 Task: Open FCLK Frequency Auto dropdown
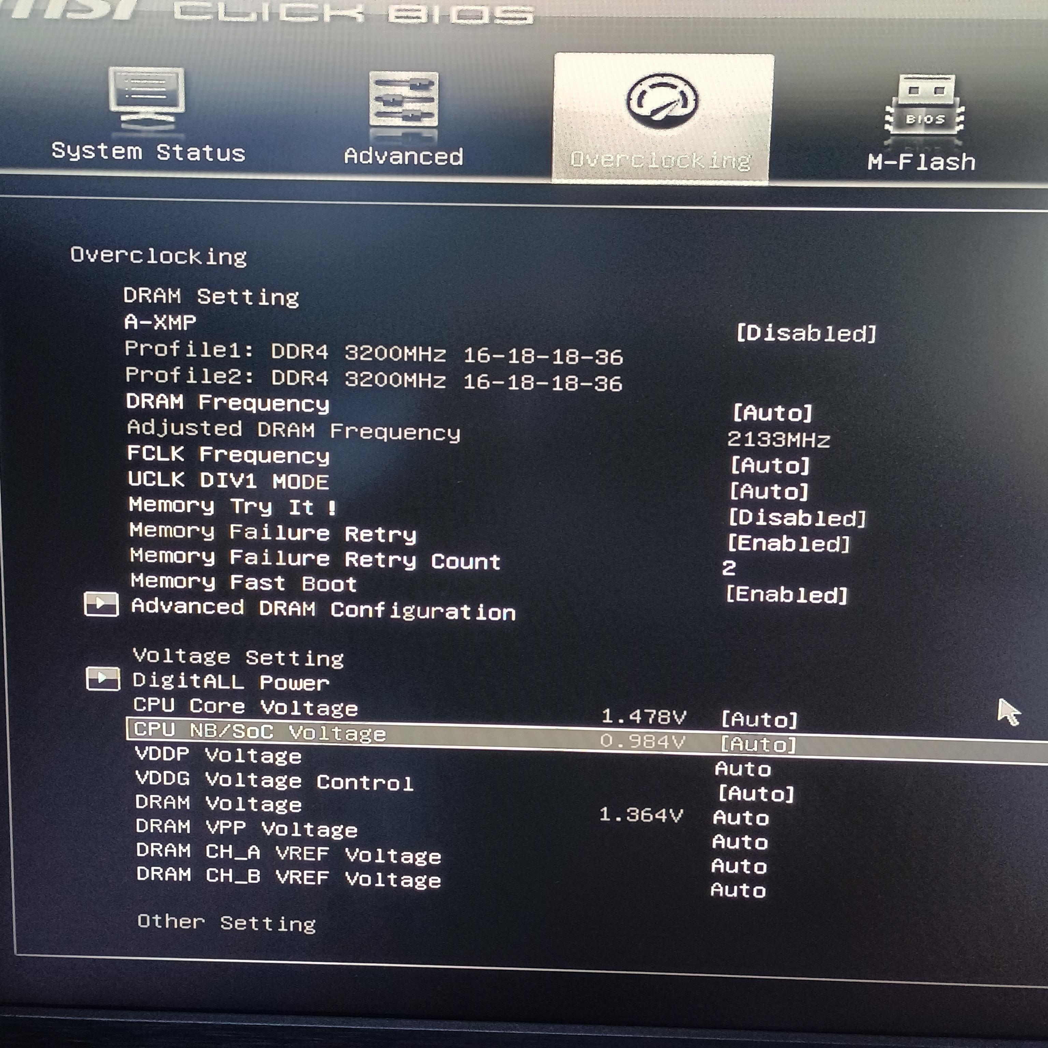coord(770,465)
